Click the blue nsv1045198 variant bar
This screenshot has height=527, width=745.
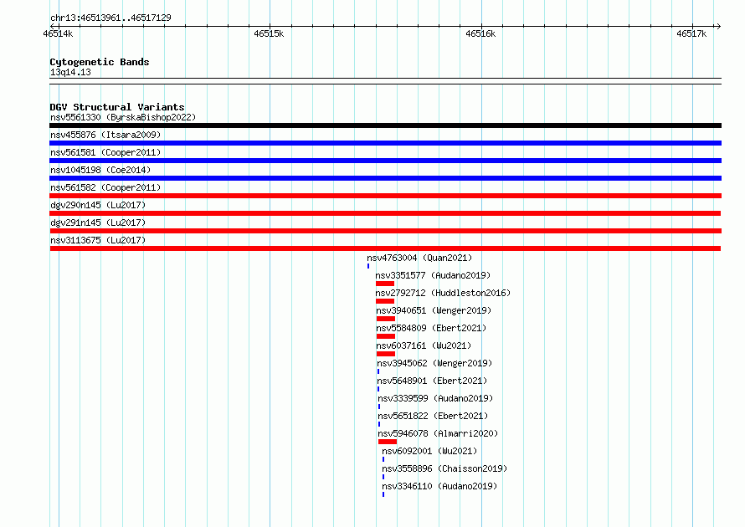pyautogui.click(x=385, y=178)
